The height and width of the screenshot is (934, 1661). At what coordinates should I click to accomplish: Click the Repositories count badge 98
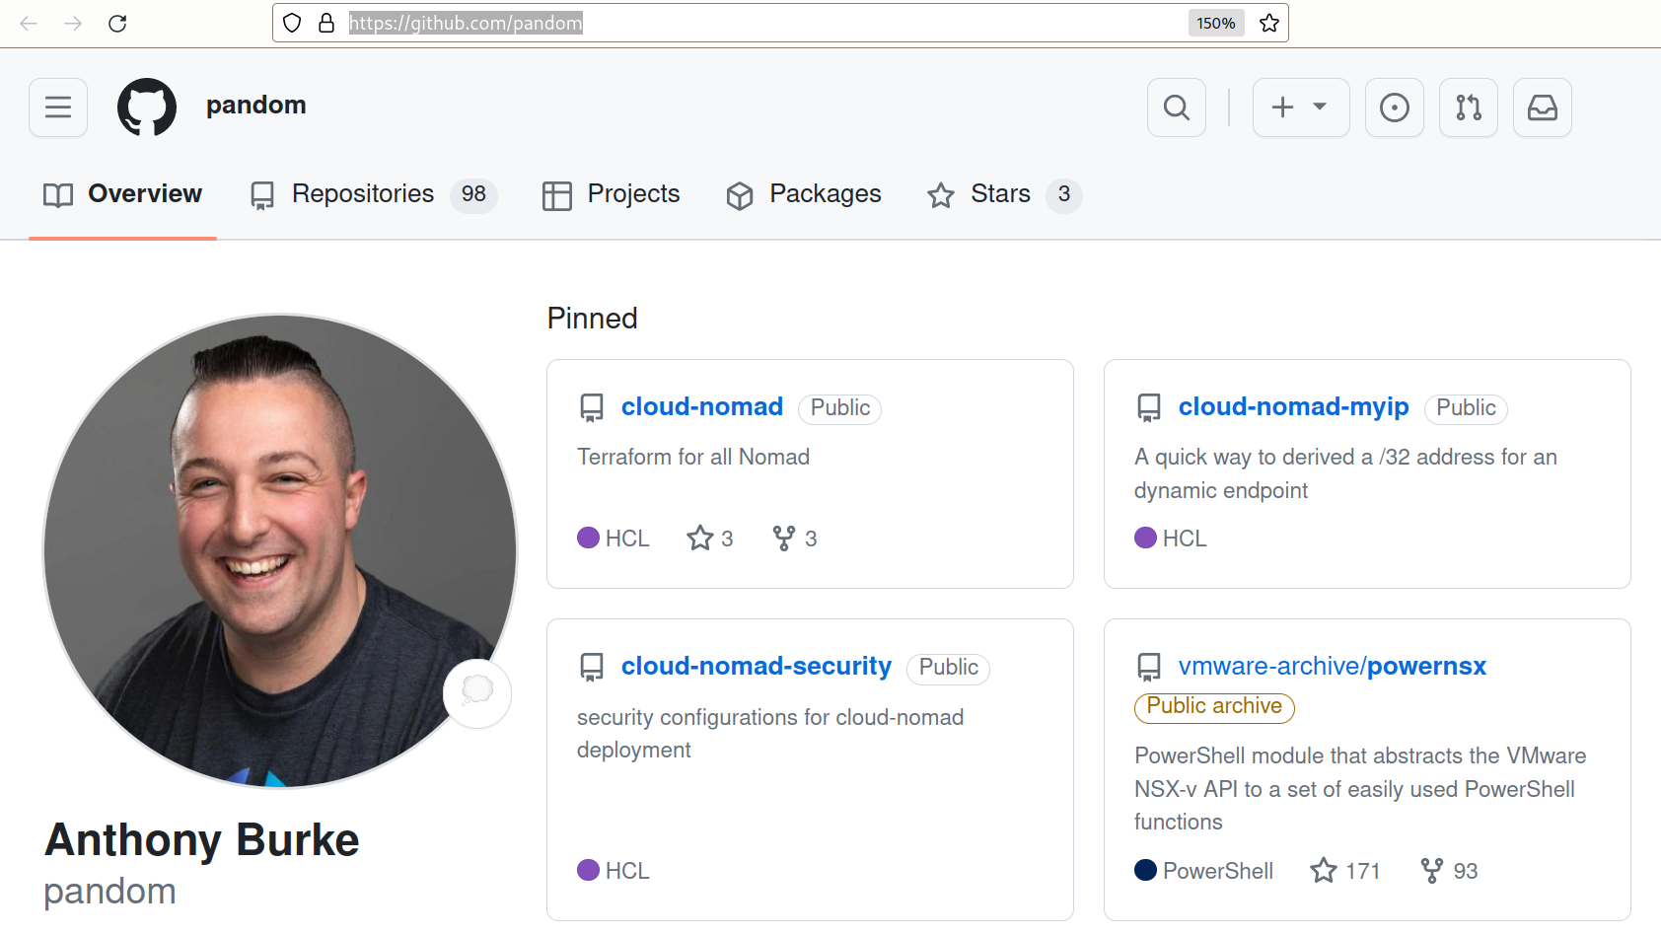coord(473,194)
